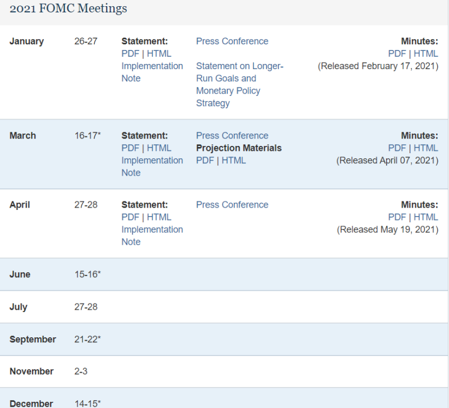Open April Implementation Note link
The height and width of the screenshot is (408, 449).
click(x=152, y=230)
